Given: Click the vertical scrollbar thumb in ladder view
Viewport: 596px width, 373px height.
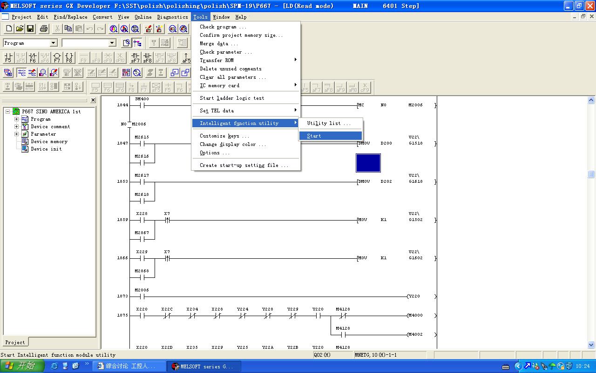Looking at the screenshot, I should [x=591, y=174].
